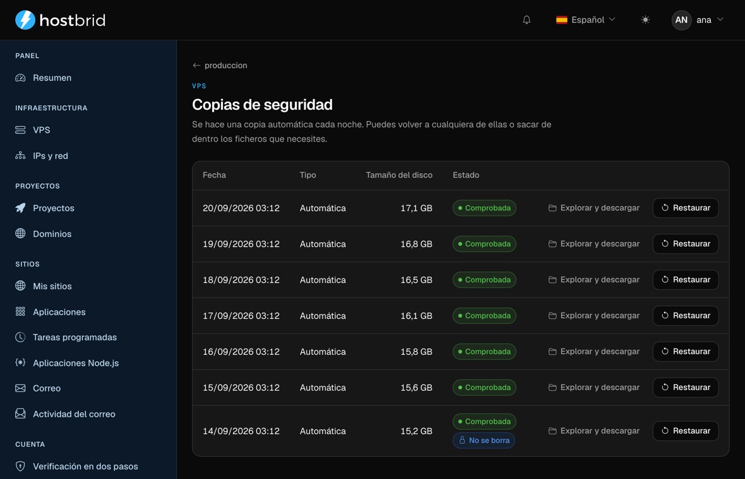Explorar y descargar the 19/09/2026 backup

click(594, 244)
